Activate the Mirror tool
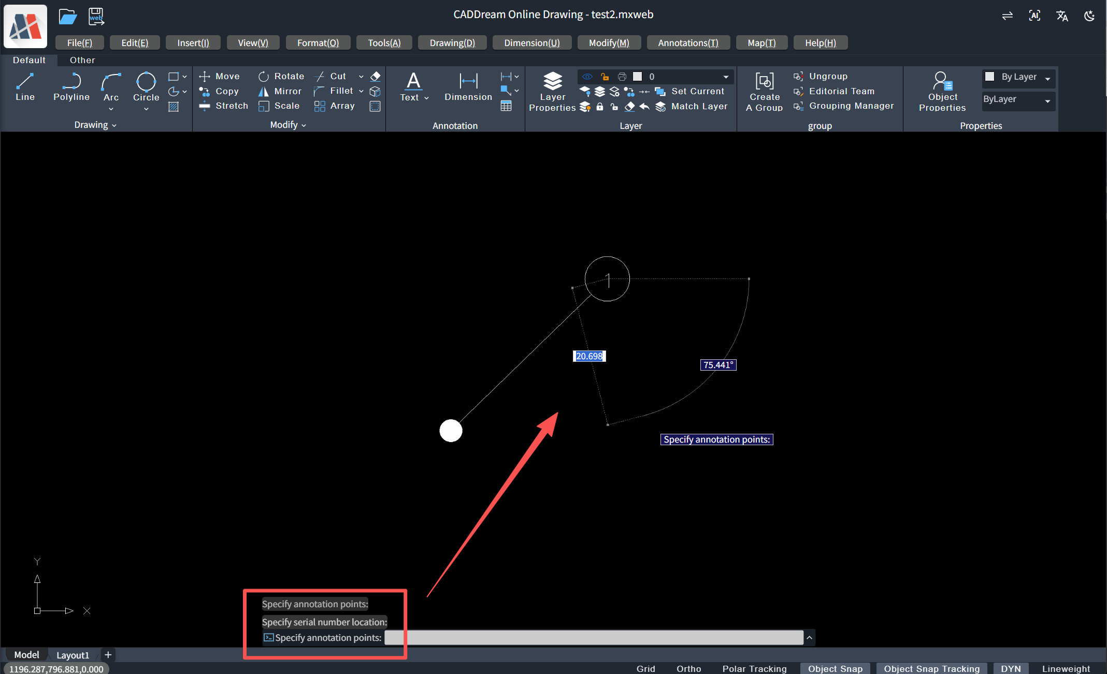The height and width of the screenshot is (674, 1107). (280, 91)
